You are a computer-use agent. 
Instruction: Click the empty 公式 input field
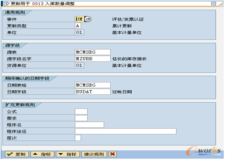pyautogui.click(x=81, y=112)
